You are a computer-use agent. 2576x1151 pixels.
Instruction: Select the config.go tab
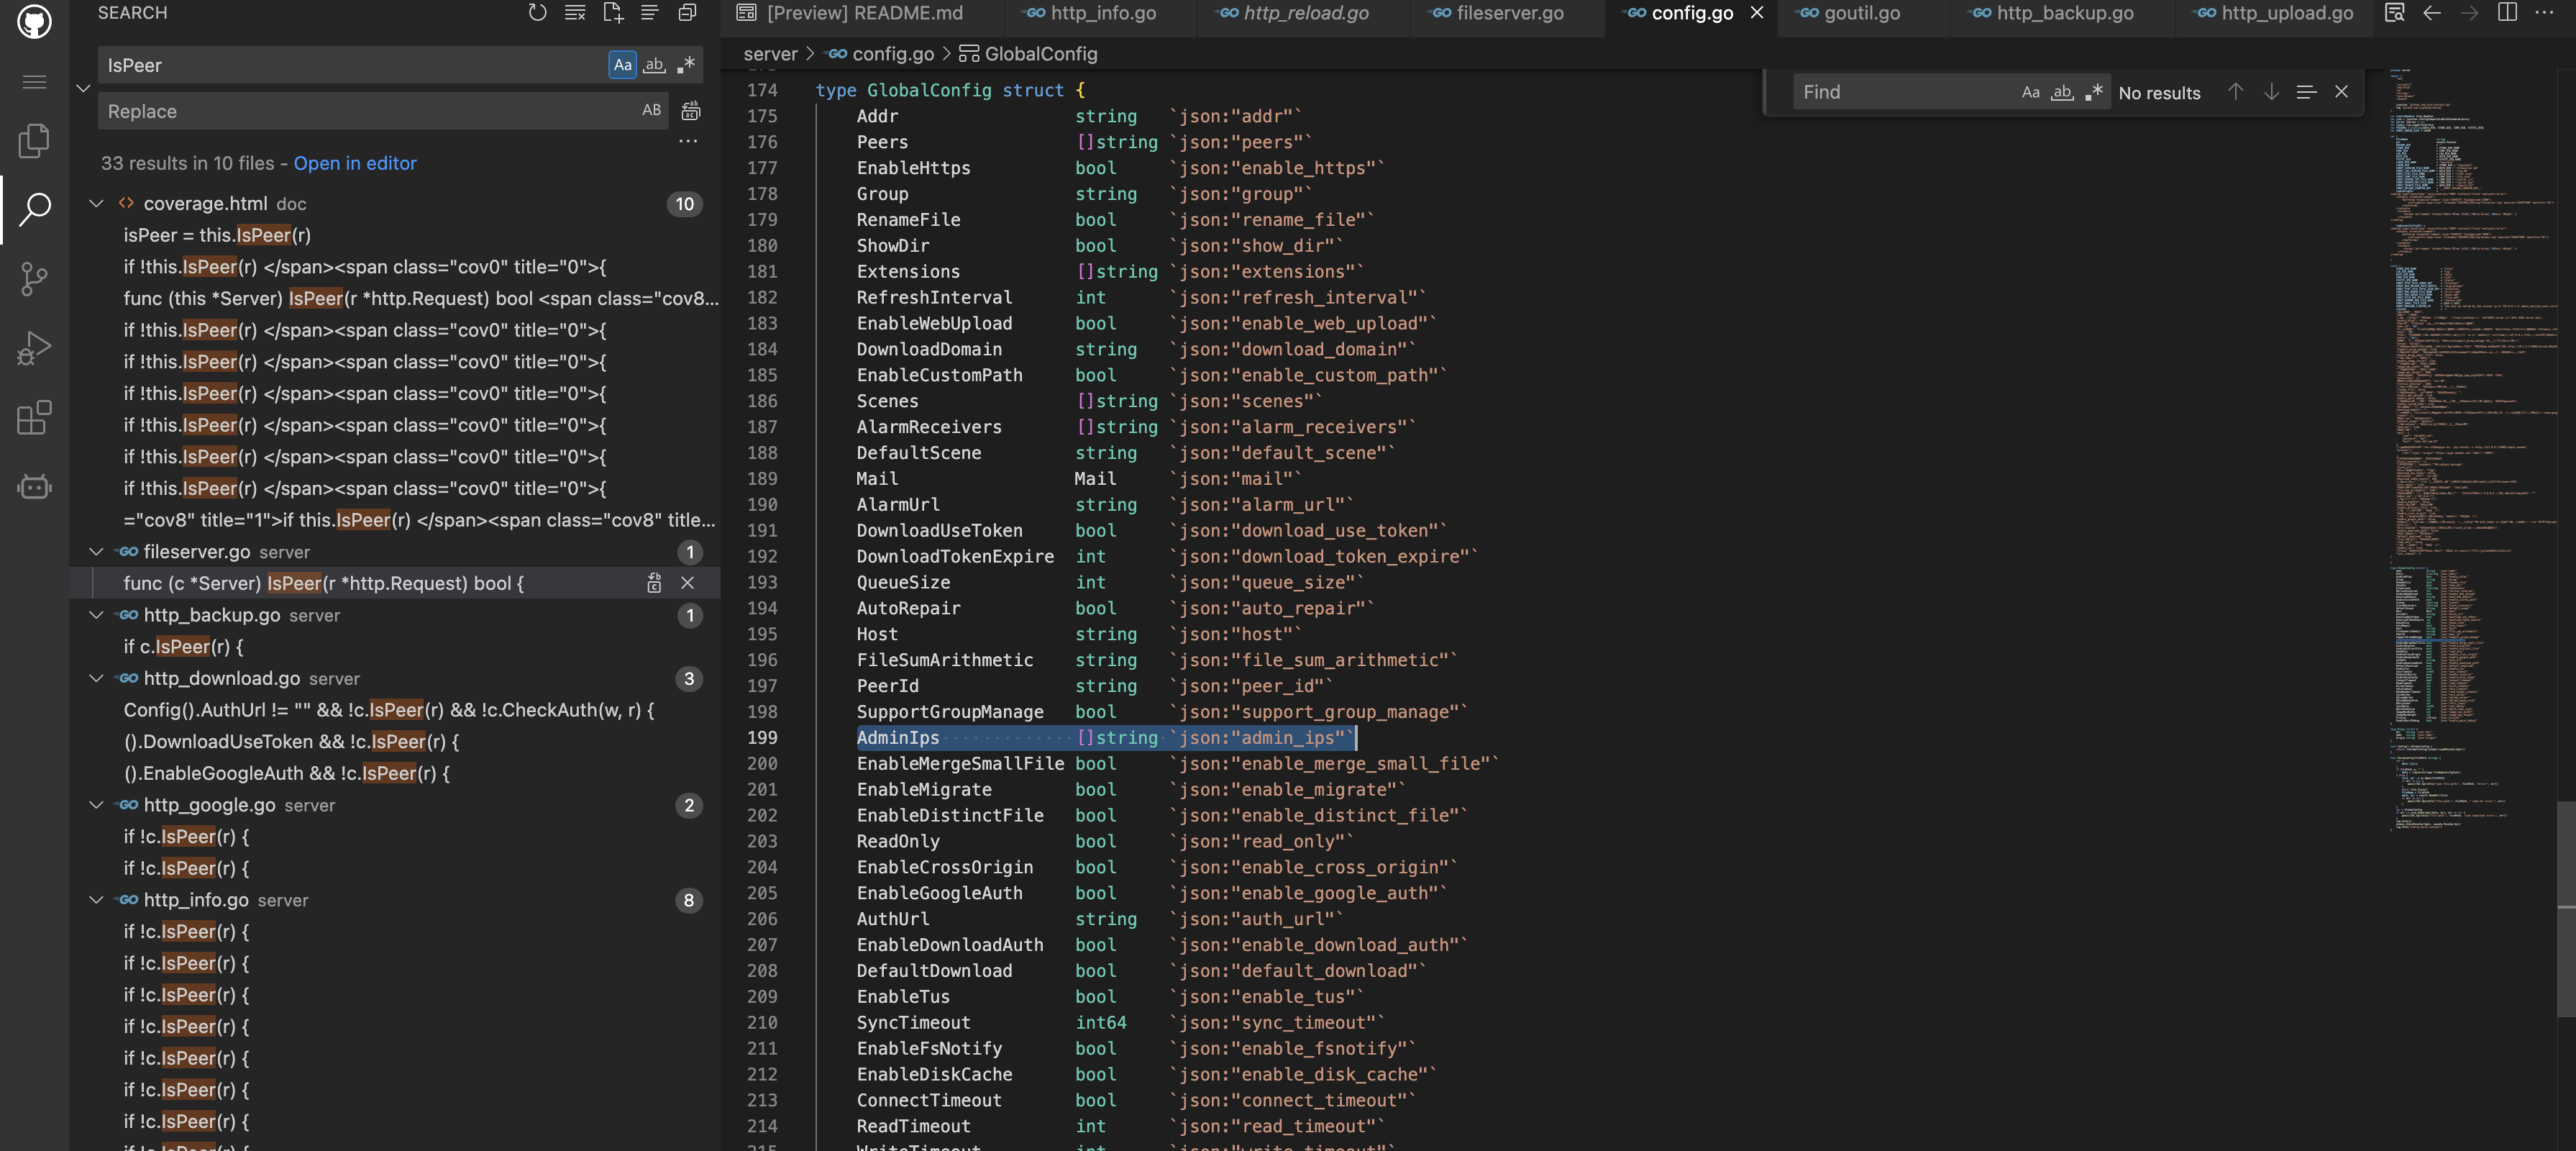pyautogui.click(x=1692, y=13)
